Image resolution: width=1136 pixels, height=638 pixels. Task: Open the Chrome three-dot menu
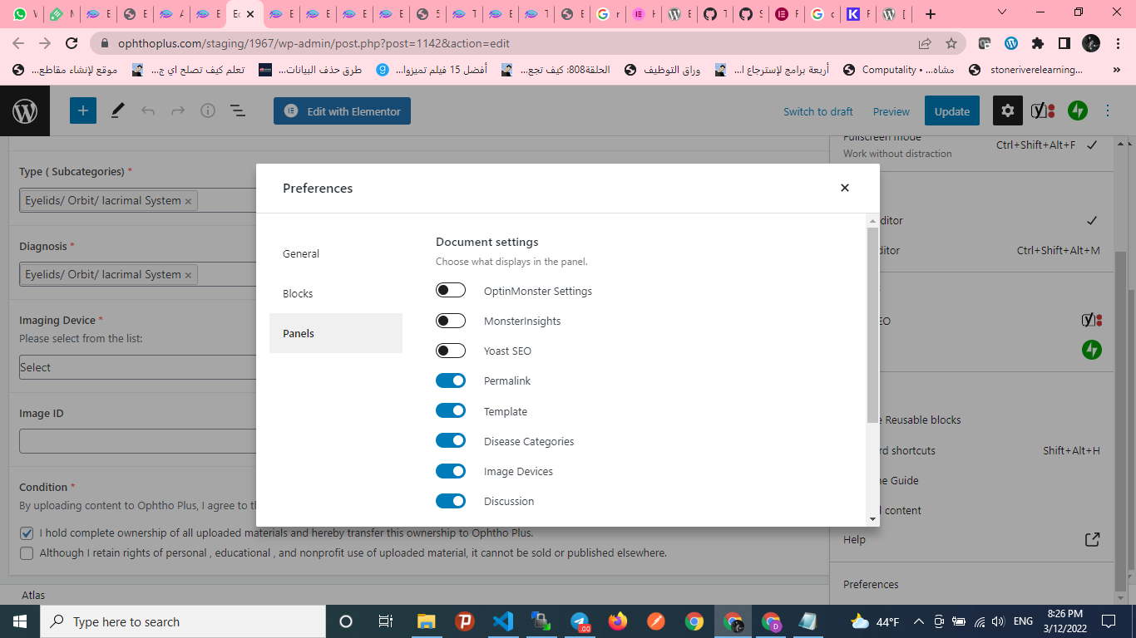(x=1118, y=43)
